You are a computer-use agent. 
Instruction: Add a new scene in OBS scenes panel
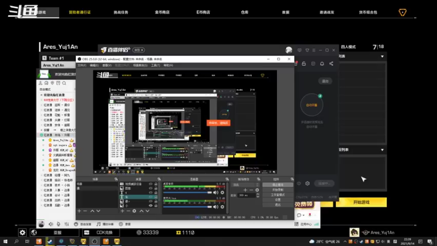(79, 211)
